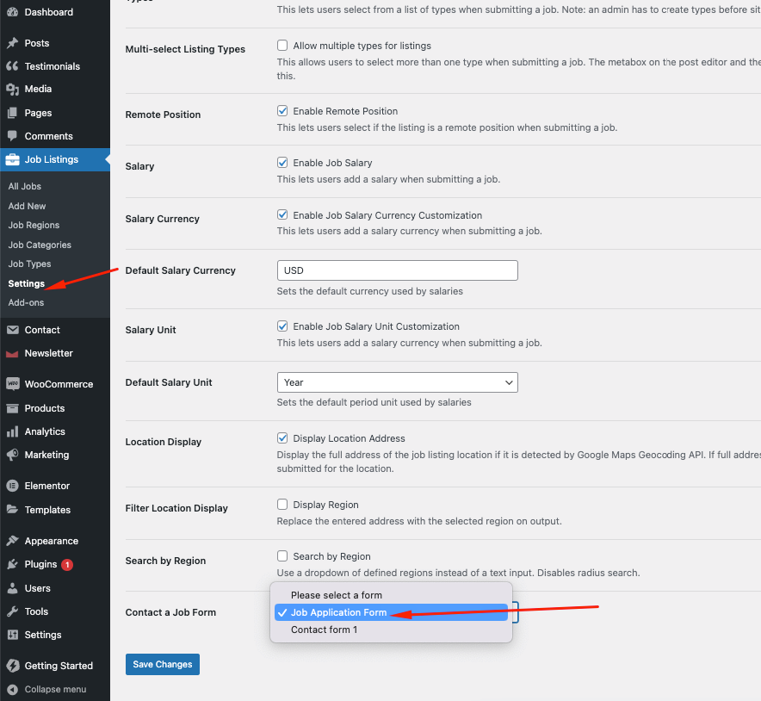Tick the Display Region checkbox
761x701 pixels.
pyautogui.click(x=282, y=505)
